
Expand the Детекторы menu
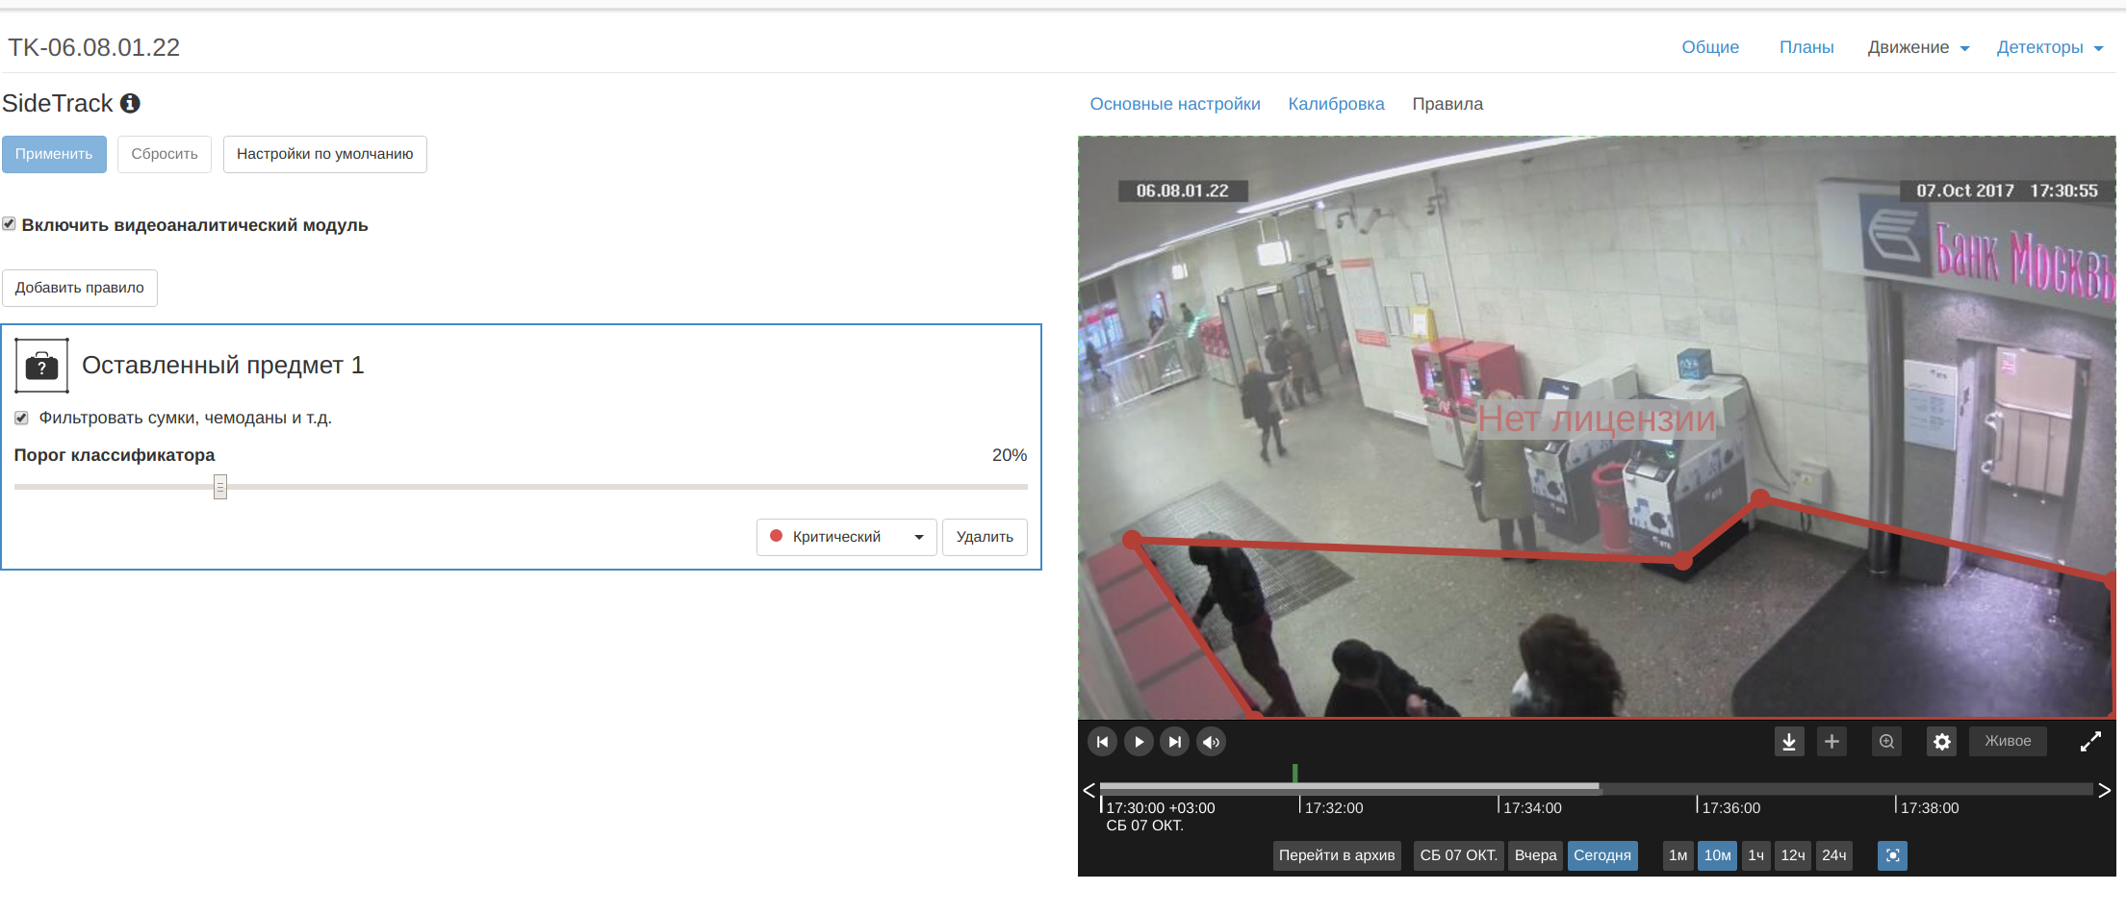click(x=2050, y=47)
